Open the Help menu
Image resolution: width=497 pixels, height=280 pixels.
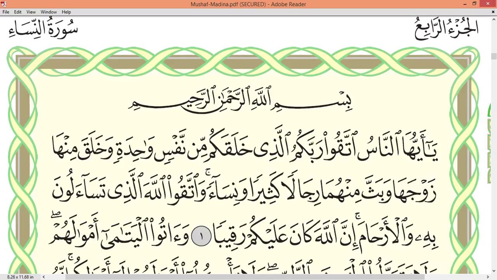pyautogui.click(x=66, y=12)
